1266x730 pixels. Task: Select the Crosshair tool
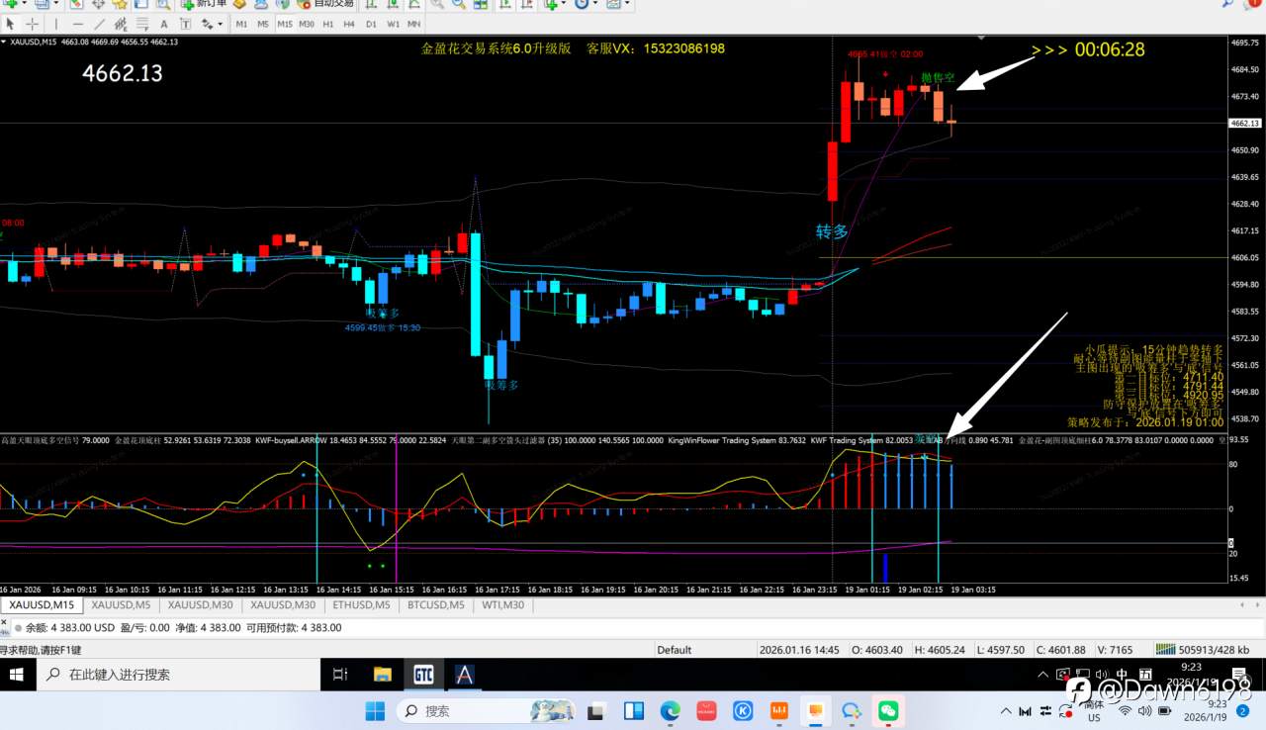[x=33, y=24]
